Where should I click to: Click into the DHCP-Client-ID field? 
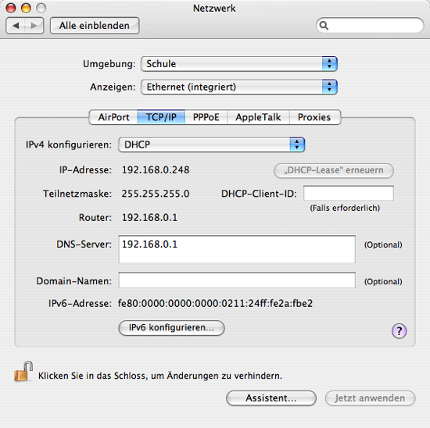349,193
